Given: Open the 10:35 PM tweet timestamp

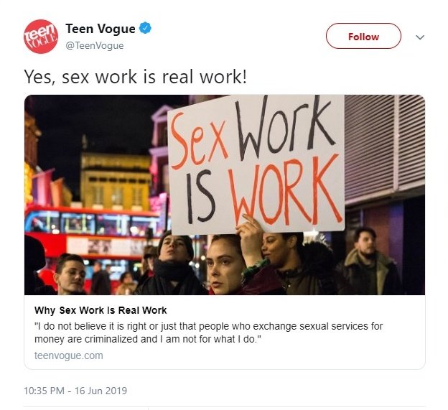Looking at the screenshot, I should tap(44, 391).
